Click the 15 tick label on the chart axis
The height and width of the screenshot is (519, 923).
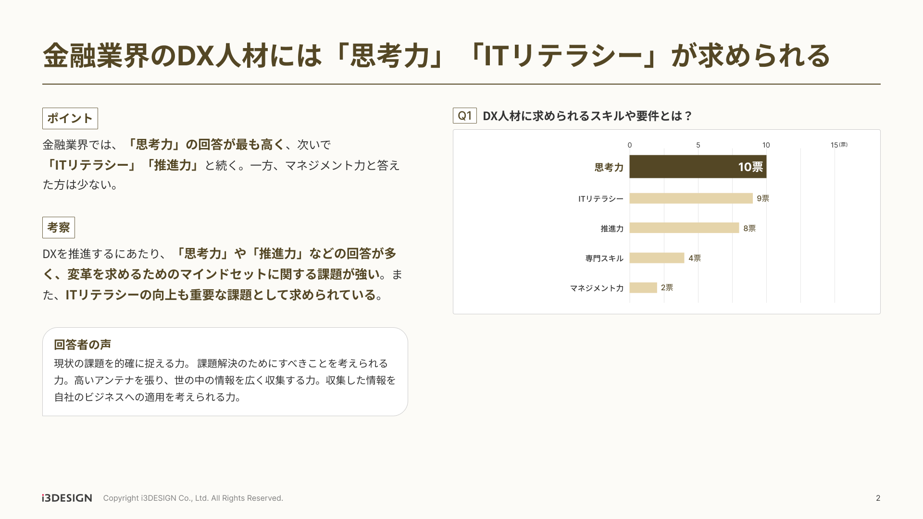(835, 145)
